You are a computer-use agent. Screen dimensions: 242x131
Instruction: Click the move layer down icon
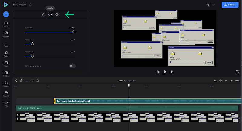click(32, 80)
